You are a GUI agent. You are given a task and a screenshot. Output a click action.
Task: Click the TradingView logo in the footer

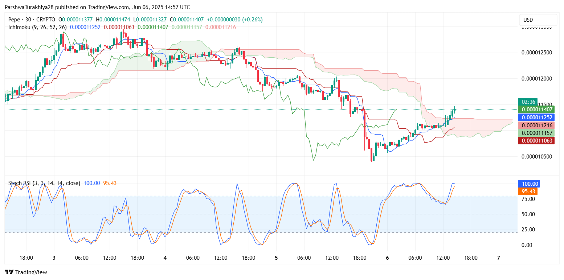26,272
